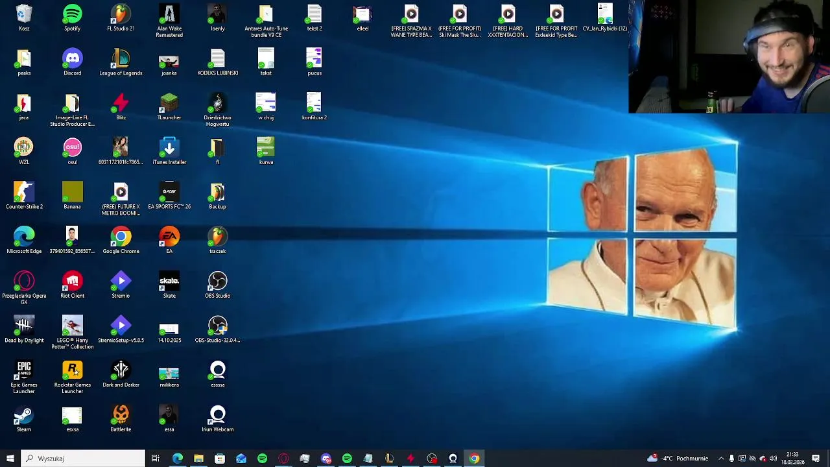Select the TLauncher Minecraft icon

[x=169, y=107]
